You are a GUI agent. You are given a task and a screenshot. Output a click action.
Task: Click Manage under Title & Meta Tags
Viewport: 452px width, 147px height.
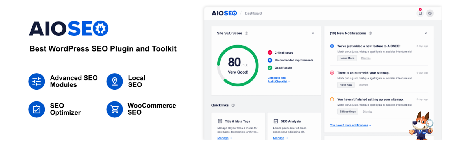click(x=225, y=138)
